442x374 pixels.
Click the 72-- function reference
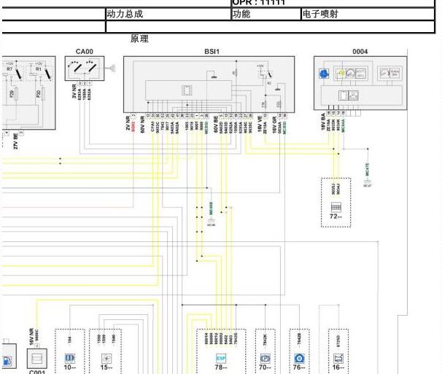pyautogui.click(x=336, y=217)
